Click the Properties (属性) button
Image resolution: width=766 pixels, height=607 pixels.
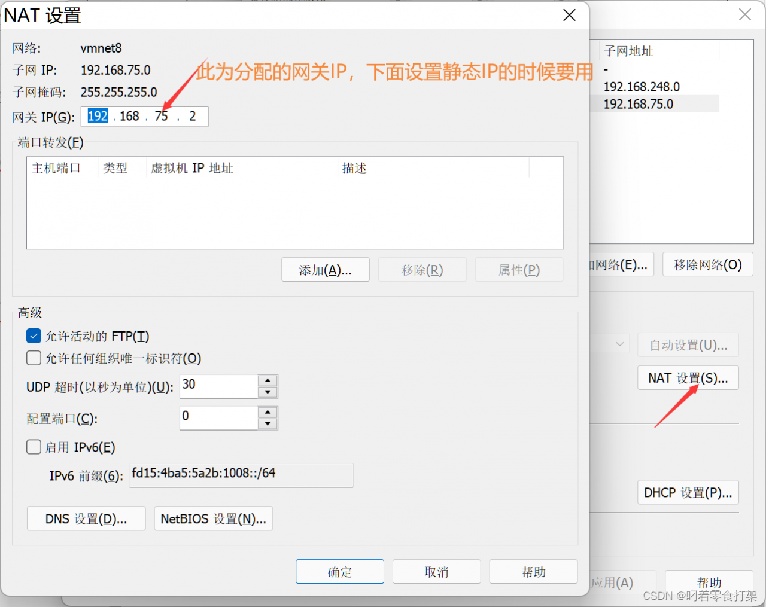click(519, 270)
